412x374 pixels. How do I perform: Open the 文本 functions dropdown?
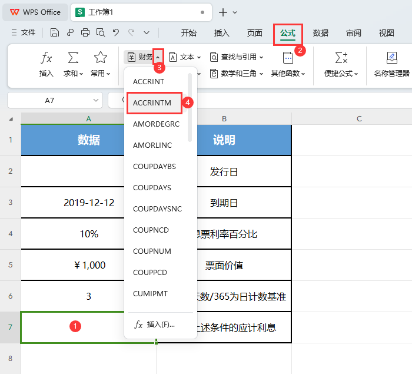point(185,57)
